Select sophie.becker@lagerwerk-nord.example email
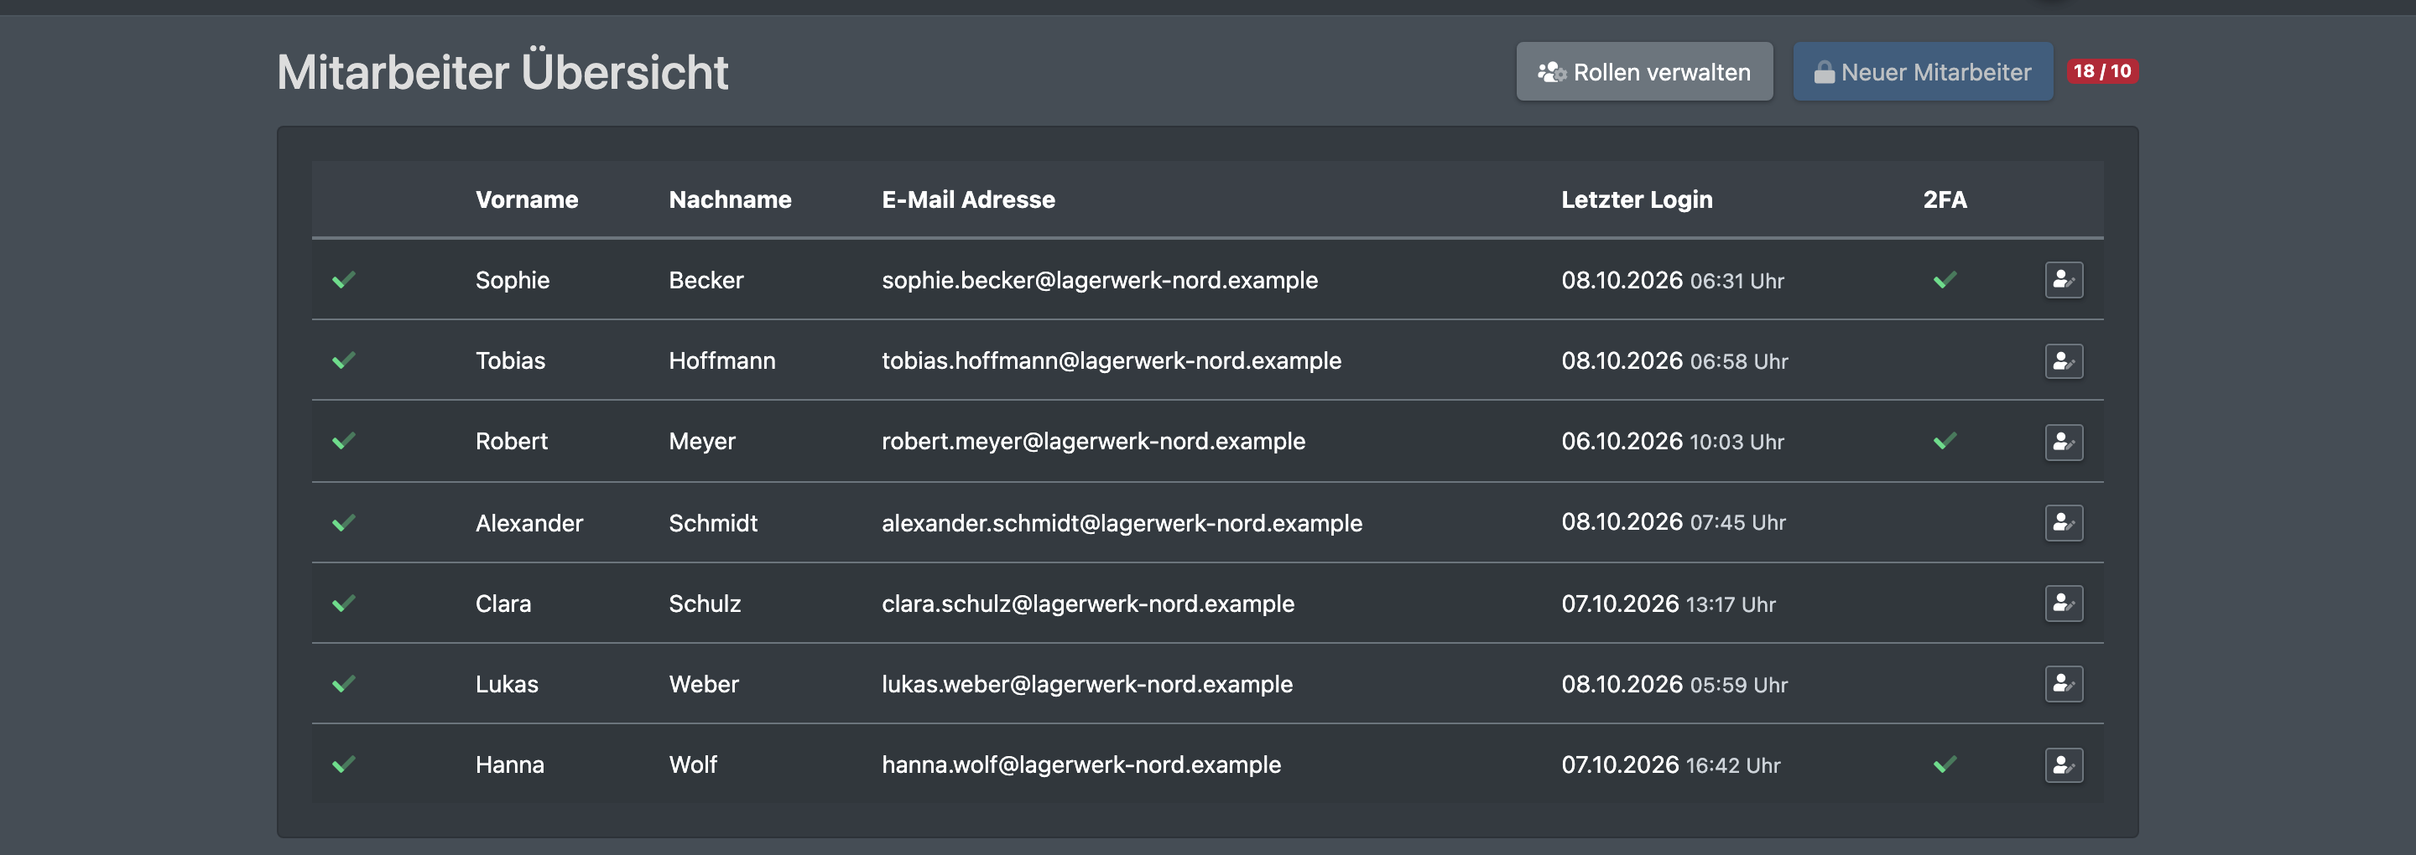This screenshot has height=855, width=2416. [x=1099, y=280]
